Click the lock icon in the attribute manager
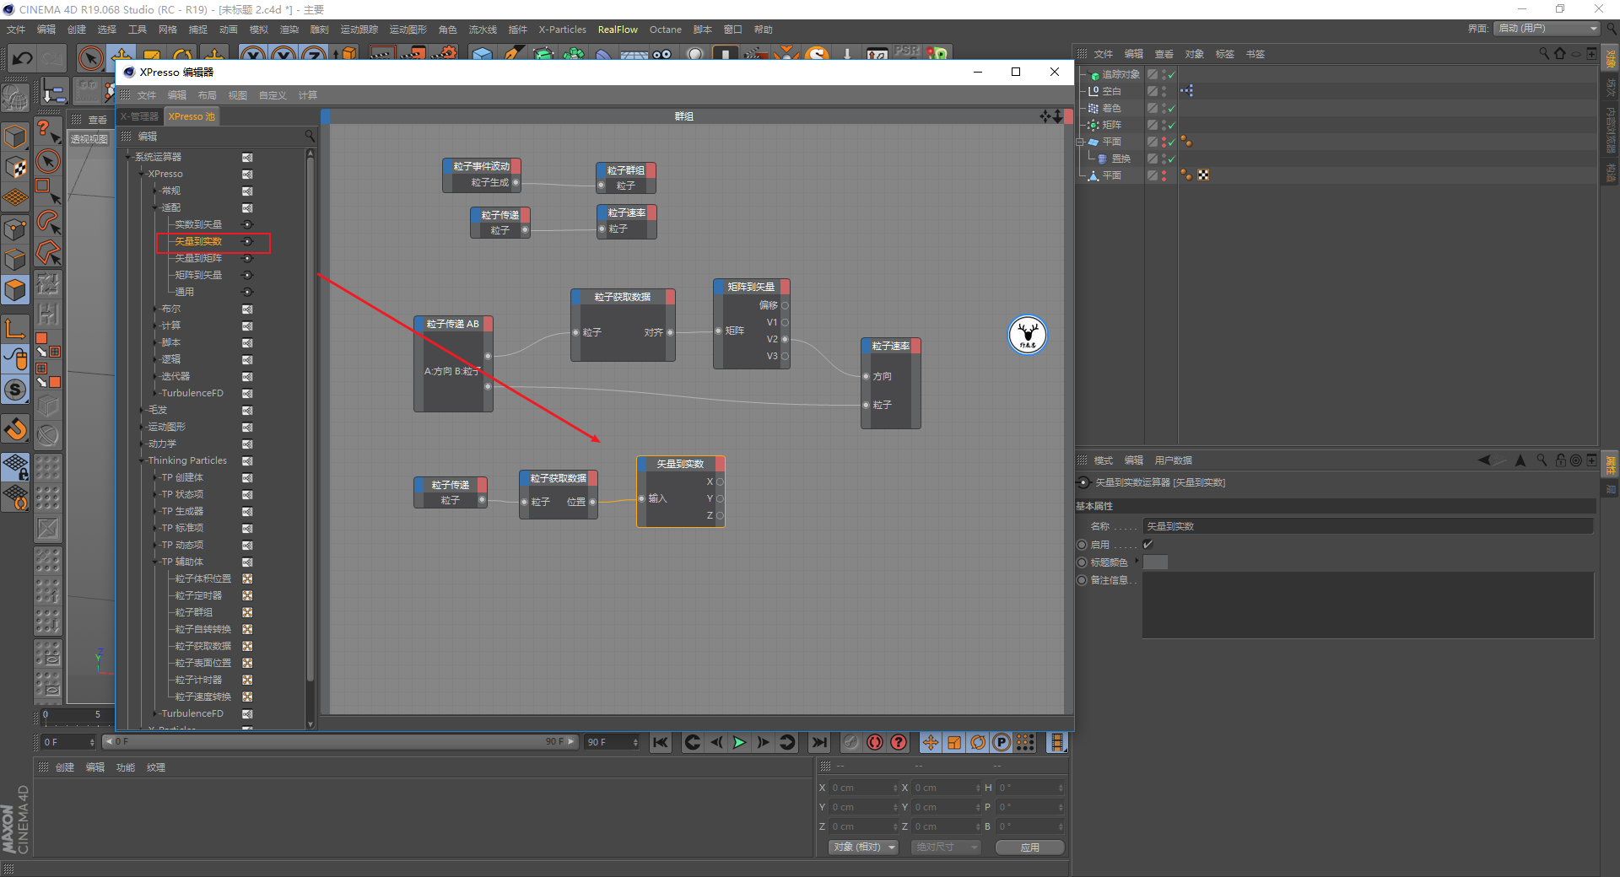 pyautogui.click(x=1560, y=460)
